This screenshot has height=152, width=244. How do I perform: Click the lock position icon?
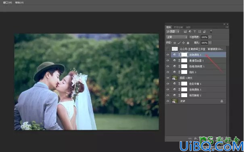pos(184,43)
